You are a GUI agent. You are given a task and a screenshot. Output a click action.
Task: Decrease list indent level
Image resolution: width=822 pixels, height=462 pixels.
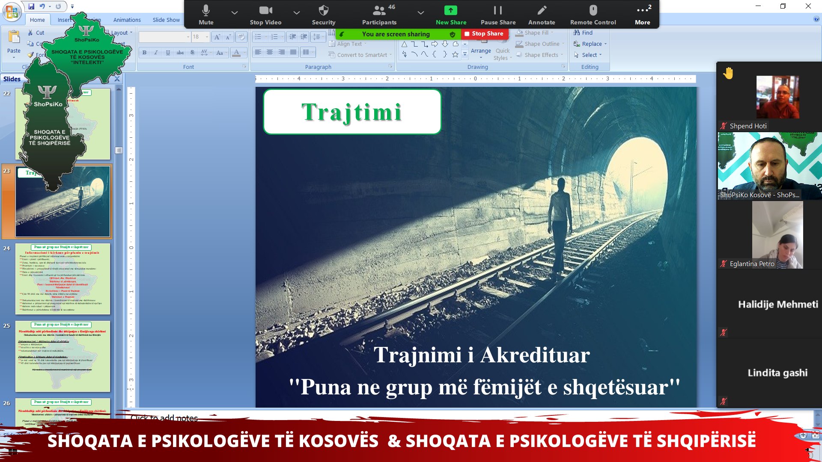pos(292,37)
